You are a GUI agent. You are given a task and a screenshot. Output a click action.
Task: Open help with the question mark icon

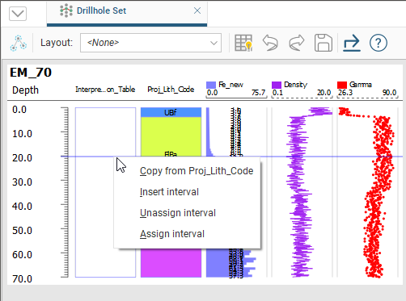coord(379,43)
